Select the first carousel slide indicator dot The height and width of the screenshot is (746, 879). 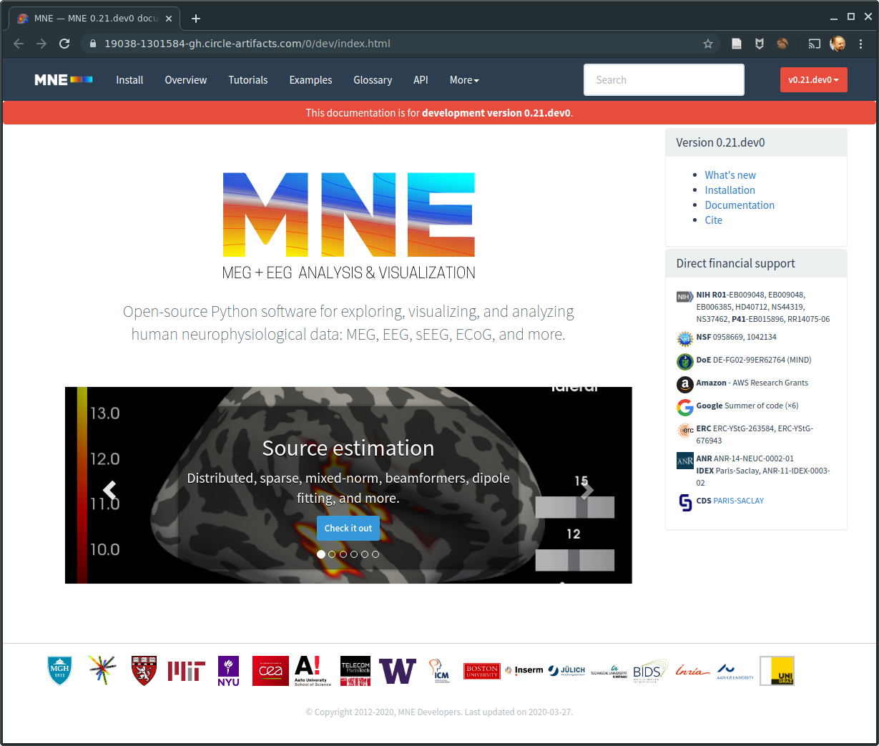[x=321, y=554]
